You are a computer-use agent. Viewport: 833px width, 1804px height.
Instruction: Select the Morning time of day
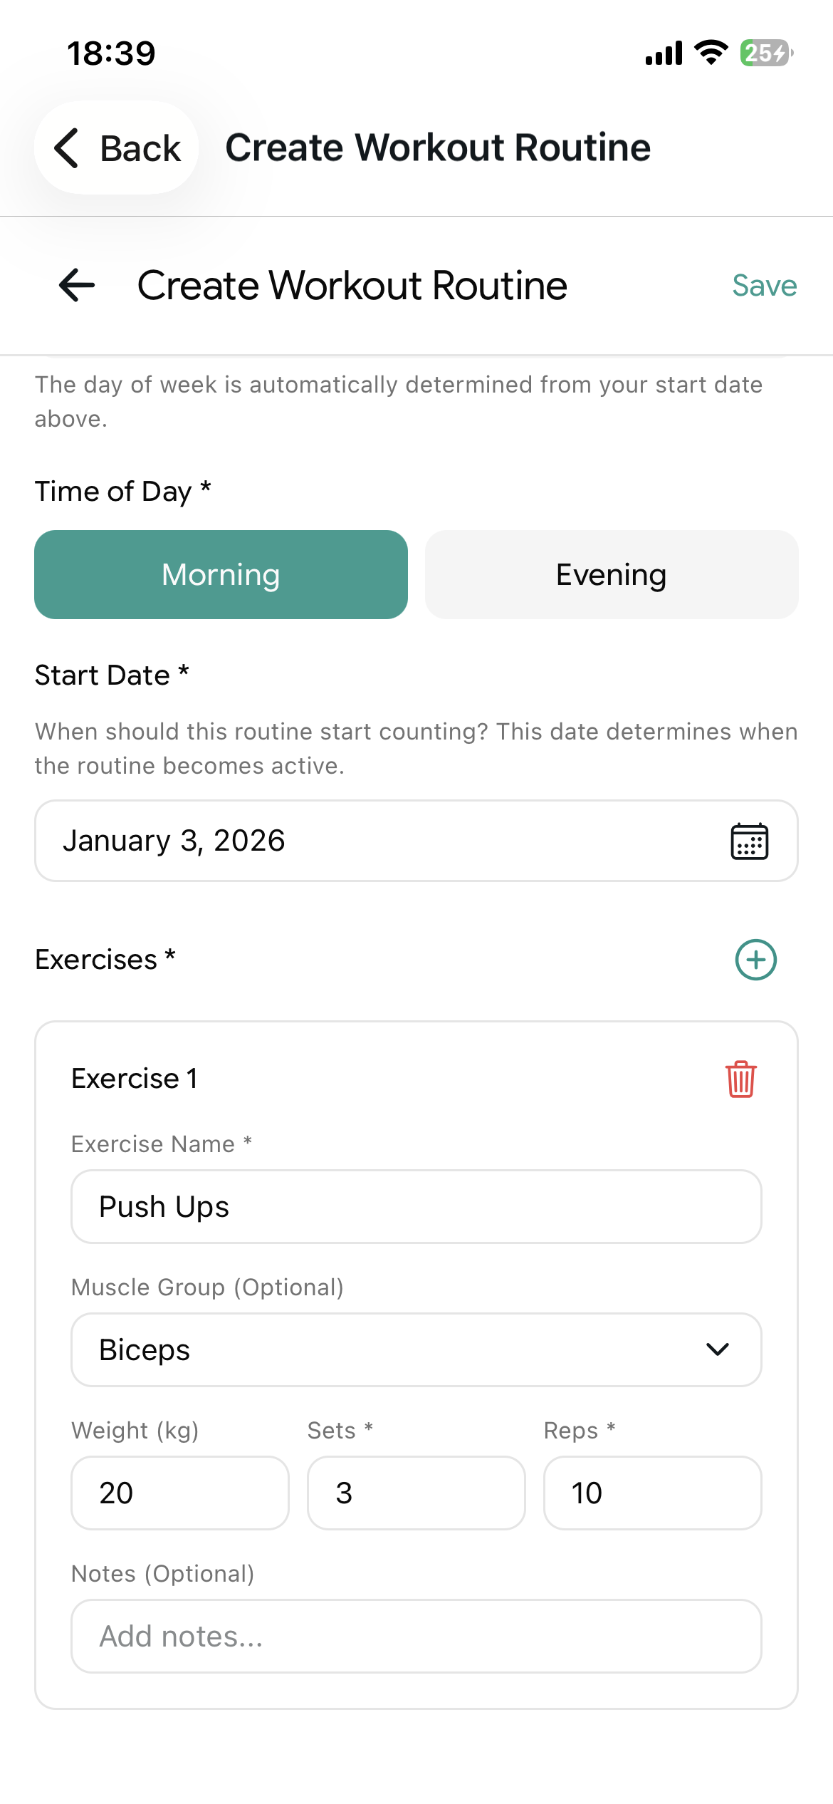click(221, 574)
